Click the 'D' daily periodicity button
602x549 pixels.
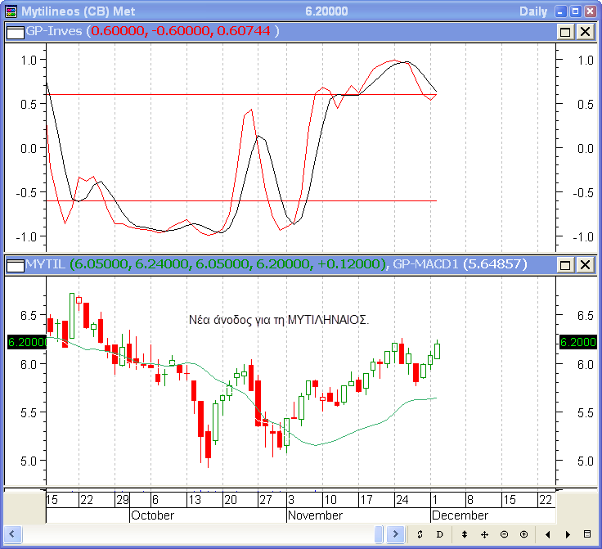tap(439, 534)
